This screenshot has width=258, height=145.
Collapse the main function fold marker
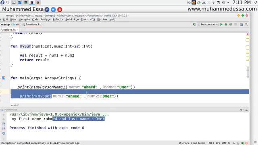(x=9, y=78)
